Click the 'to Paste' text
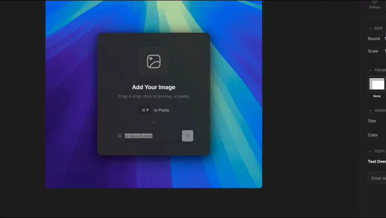386x218 pixels. [x=162, y=110]
